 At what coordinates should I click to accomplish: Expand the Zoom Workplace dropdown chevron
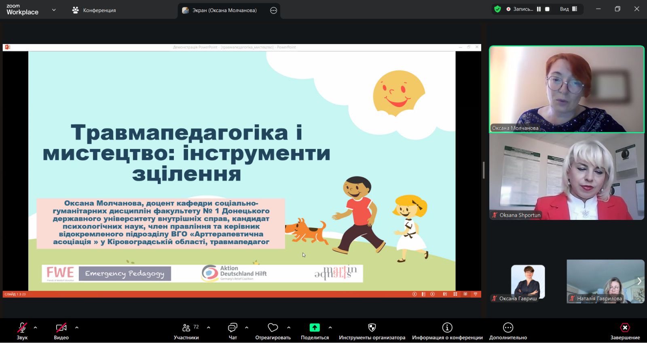tap(54, 10)
